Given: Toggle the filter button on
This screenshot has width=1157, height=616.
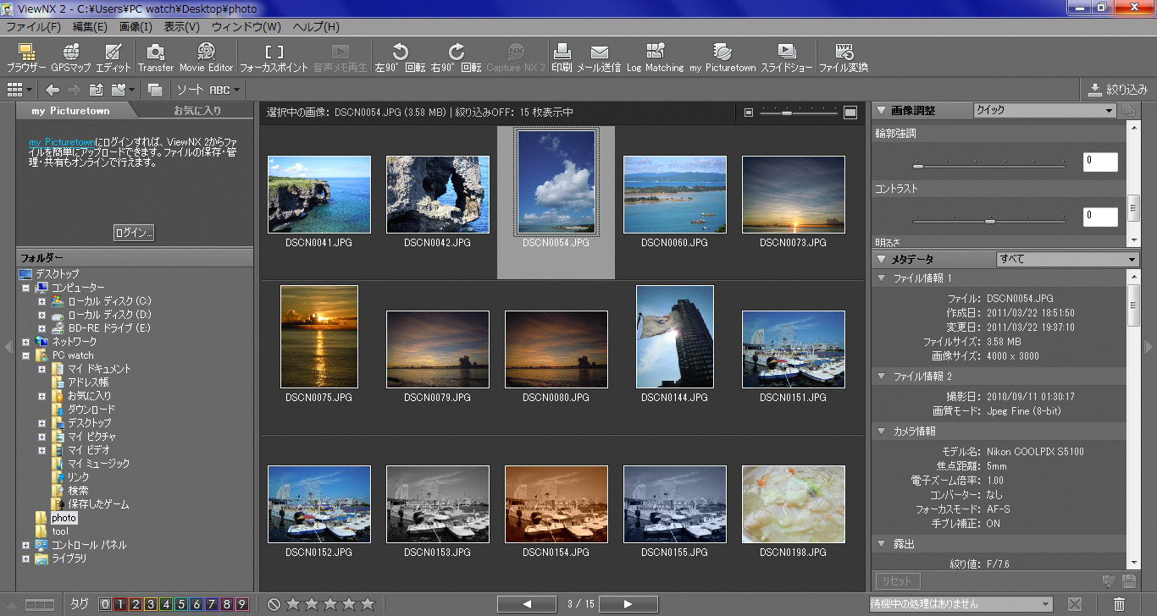Looking at the screenshot, I should [x=1117, y=90].
